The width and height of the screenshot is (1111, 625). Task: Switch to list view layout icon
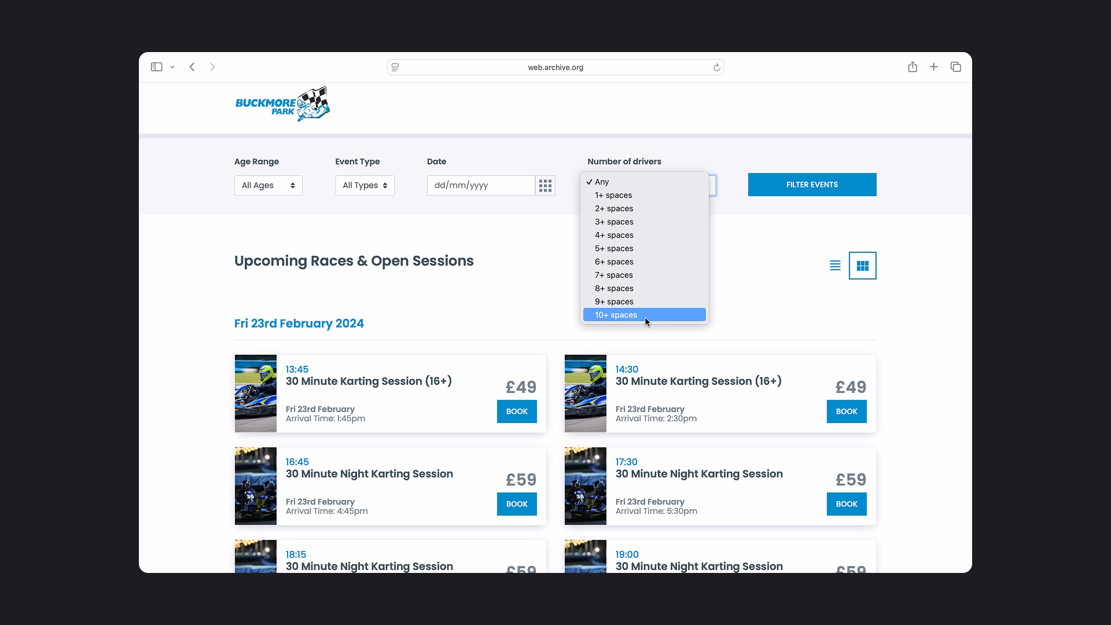835,266
